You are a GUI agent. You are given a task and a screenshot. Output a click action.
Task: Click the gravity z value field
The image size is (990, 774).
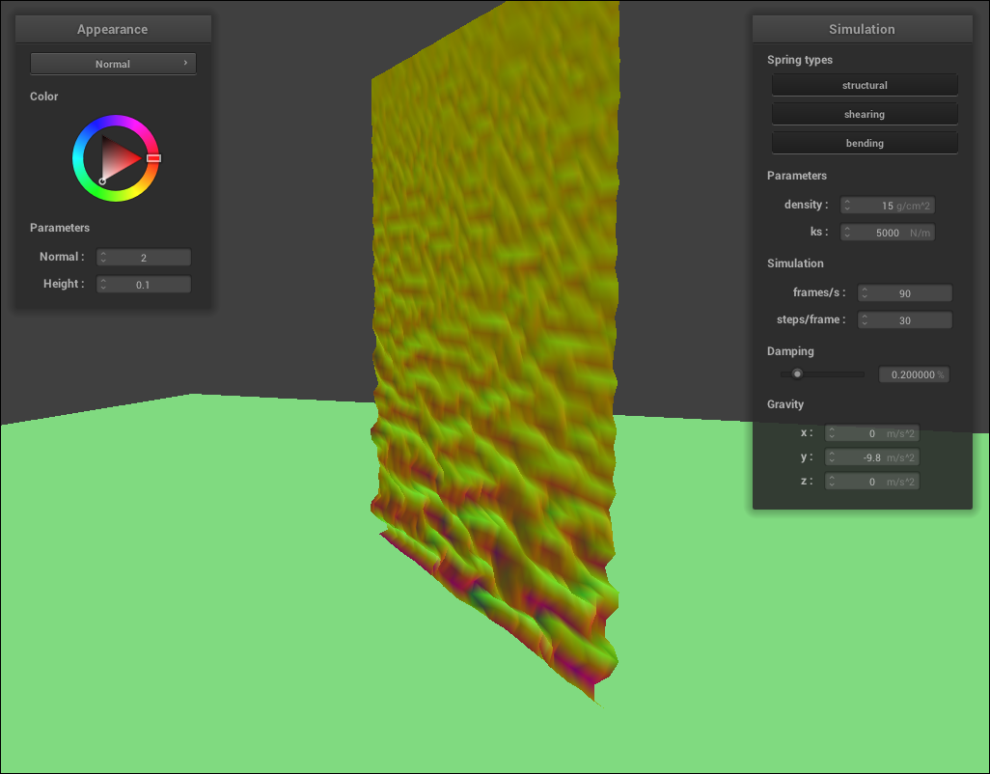(871, 481)
